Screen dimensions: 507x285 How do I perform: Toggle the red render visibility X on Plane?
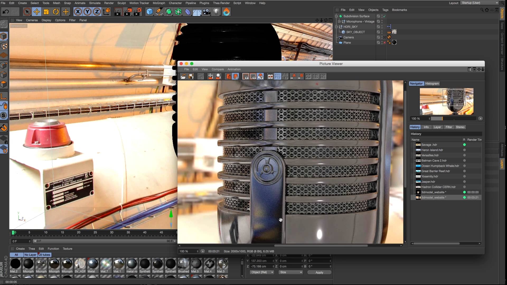384,42
